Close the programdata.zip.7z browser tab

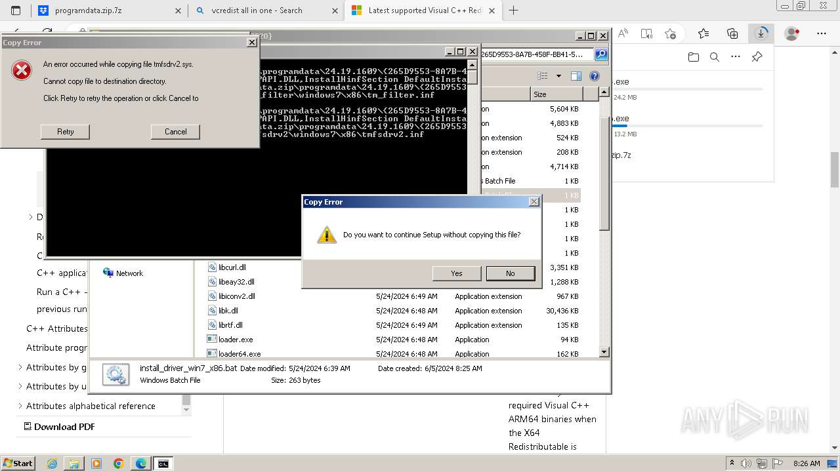click(x=178, y=10)
